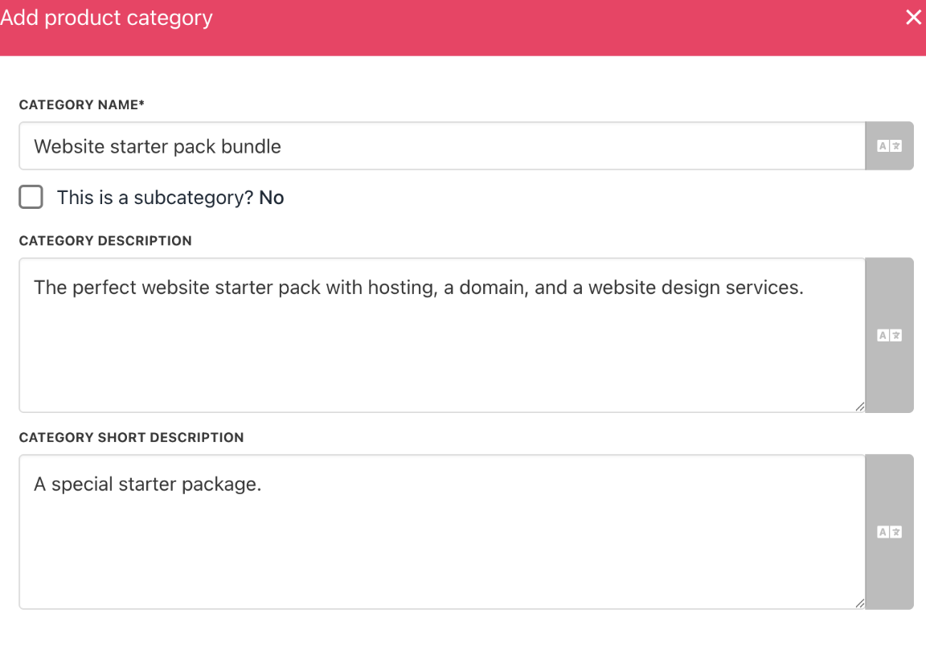Screen dimensions: 926x646
Task: Close the Add product category dialog
Action: 913,18
